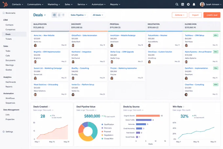Open the All deals filter dropdown

click(x=98, y=15)
